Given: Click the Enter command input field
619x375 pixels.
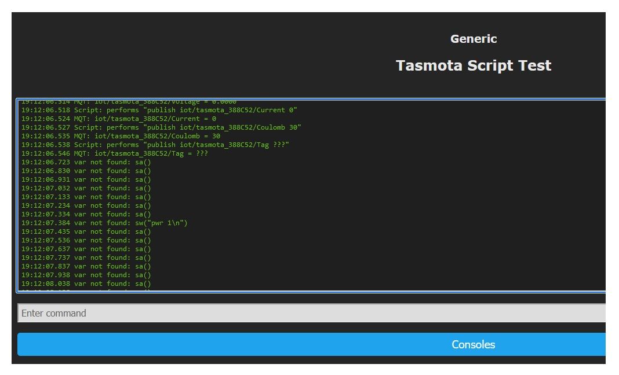Looking at the screenshot, I should tap(311, 313).
